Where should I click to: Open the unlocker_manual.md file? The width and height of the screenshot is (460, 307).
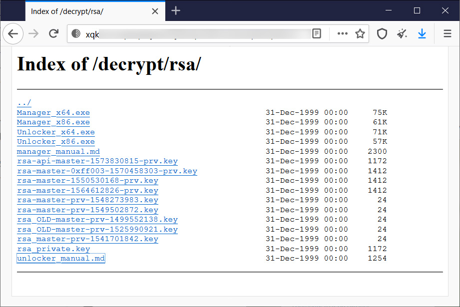(60, 258)
